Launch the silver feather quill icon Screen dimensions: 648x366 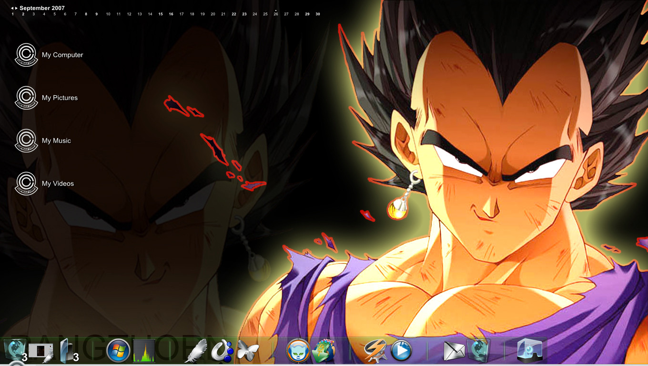[195, 351]
